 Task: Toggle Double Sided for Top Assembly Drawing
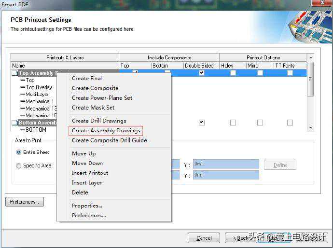pyautogui.click(x=201, y=73)
